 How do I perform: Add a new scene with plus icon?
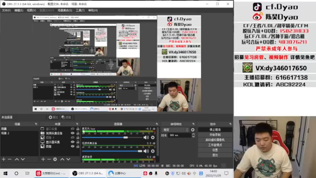click(4, 159)
